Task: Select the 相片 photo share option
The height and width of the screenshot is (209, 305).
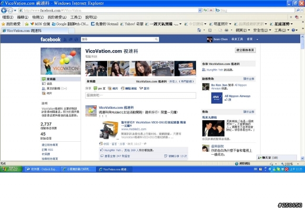Action: pyautogui.click(x=113, y=88)
